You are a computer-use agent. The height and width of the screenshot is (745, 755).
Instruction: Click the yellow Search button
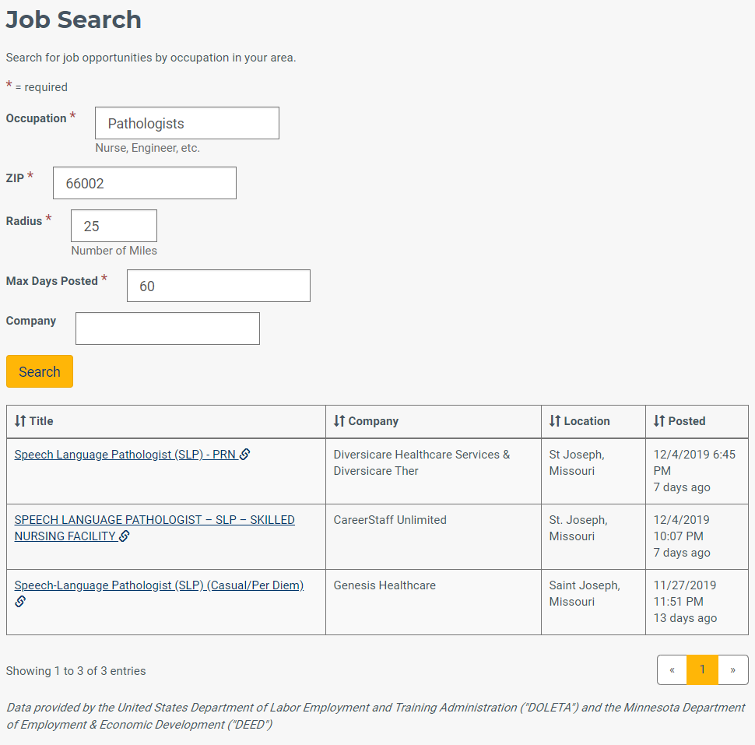[40, 371]
